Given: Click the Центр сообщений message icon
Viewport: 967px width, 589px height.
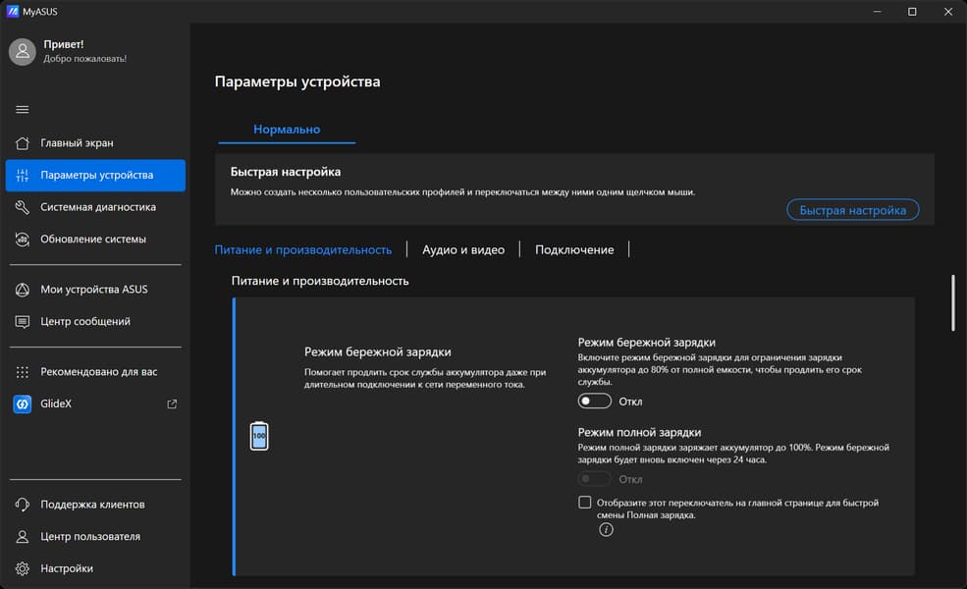Looking at the screenshot, I should [23, 322].
